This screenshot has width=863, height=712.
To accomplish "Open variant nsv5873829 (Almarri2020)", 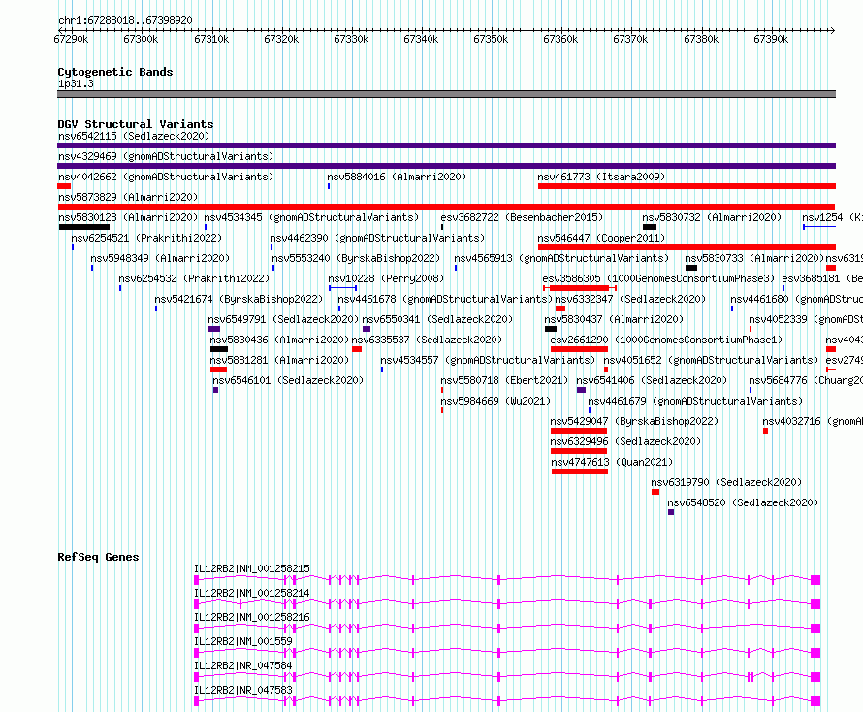I will coord(128,197).
